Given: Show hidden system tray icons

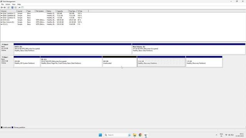Looking at the screenshot, I should point(216,135).
